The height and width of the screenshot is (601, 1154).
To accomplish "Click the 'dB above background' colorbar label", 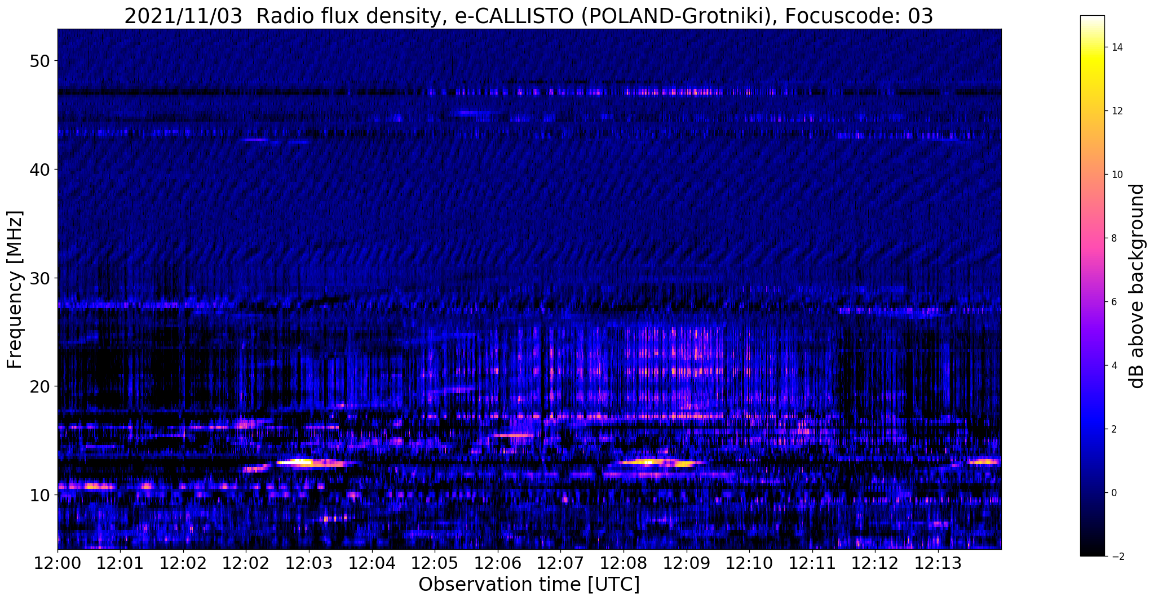I will pyautogui.click(x=1137, y=286).
